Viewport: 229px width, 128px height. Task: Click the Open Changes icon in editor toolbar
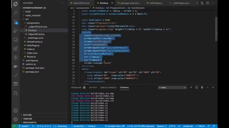[202, 3]
